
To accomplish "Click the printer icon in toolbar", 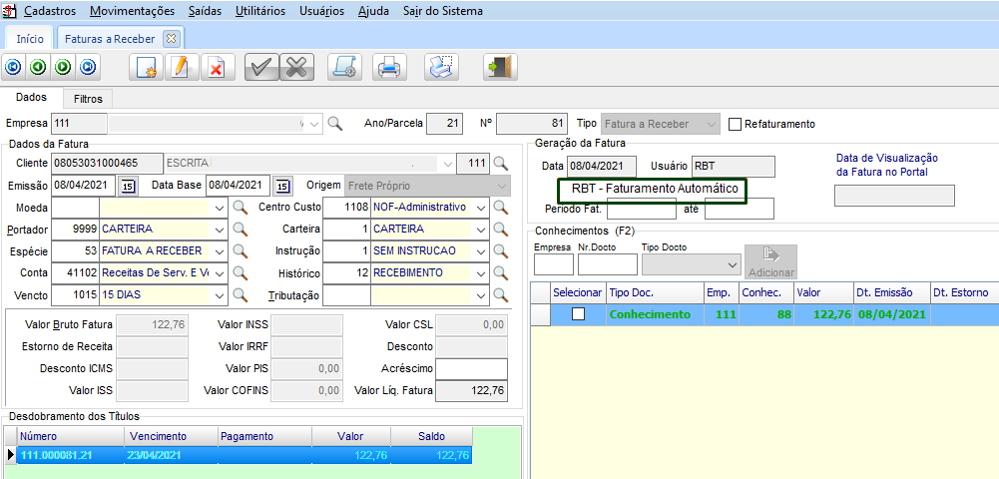I will 388,67.
